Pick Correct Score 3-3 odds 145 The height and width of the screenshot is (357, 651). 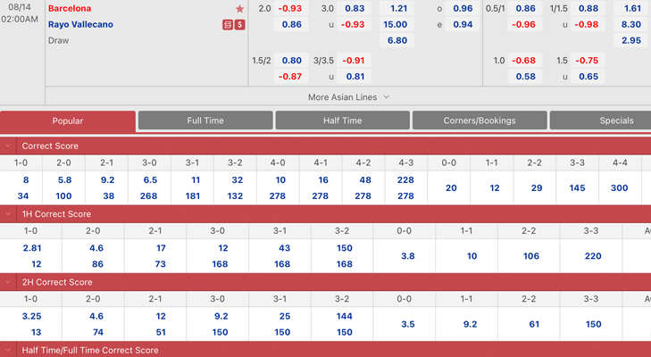coord(577,187)
